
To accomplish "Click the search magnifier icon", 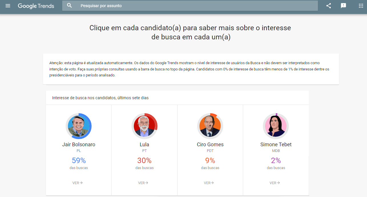I will (x=69, y=5).
